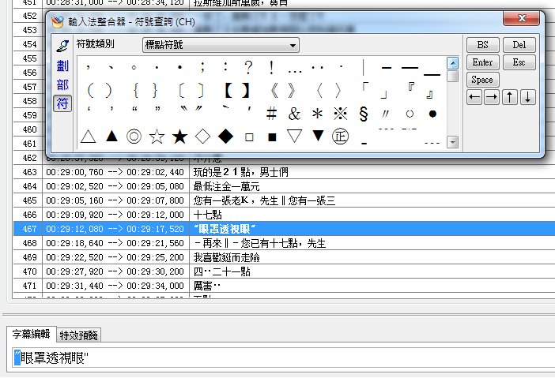Insert the question mark symbol
555x378 pixels.
[248, 67]
